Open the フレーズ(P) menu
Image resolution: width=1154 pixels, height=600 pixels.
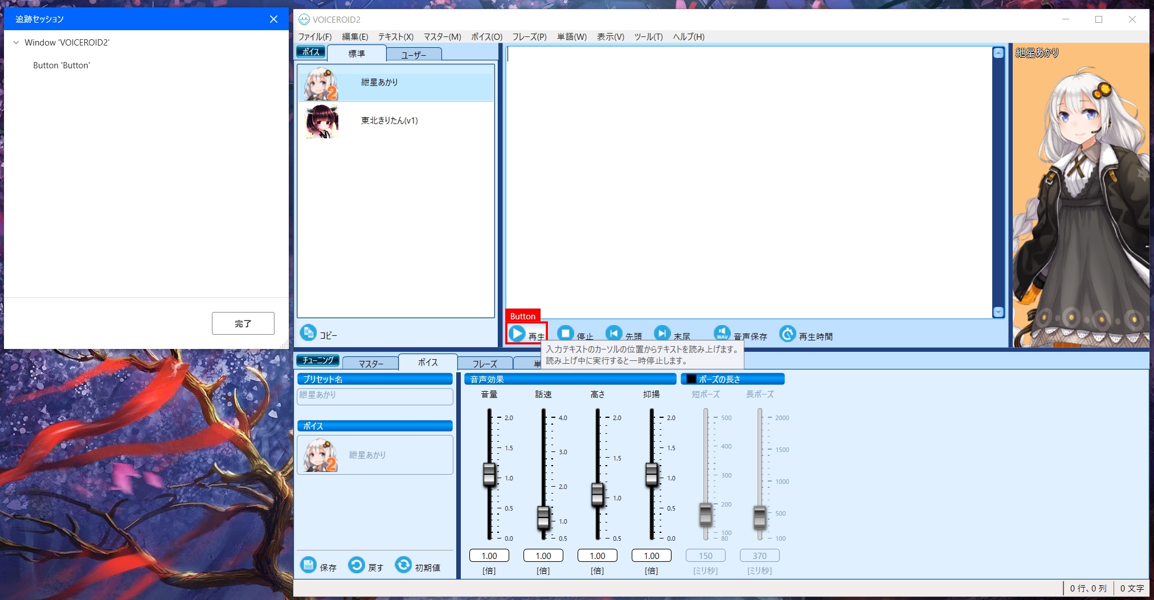(x=529, y=36)
